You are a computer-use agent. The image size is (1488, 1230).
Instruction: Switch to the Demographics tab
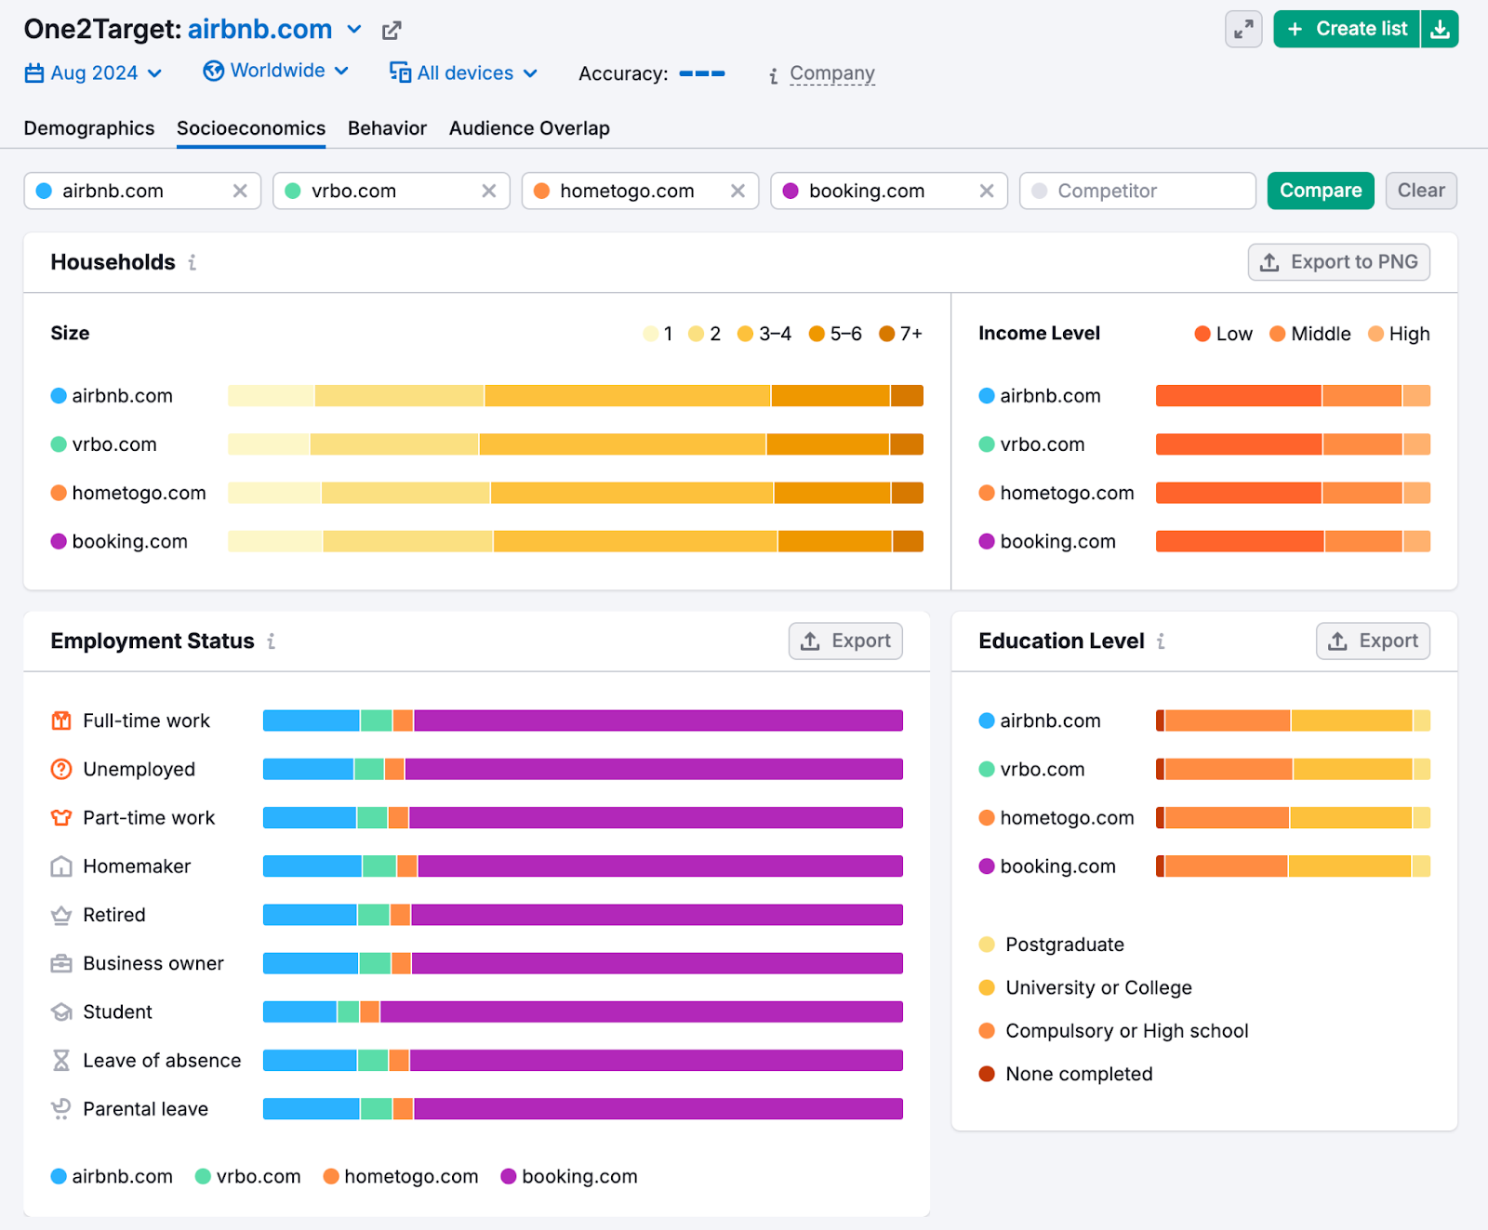tap(89, 128)
